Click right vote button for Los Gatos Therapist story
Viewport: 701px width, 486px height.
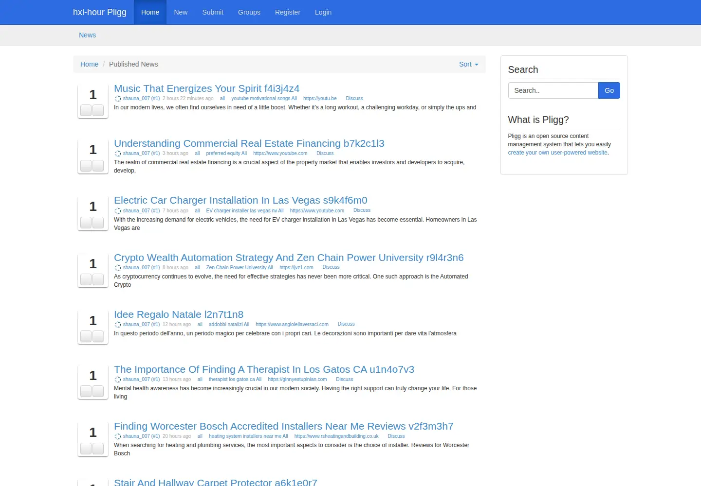pos(98,391)
